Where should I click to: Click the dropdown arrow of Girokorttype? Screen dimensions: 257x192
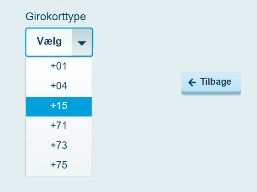[x=82, y=42]
